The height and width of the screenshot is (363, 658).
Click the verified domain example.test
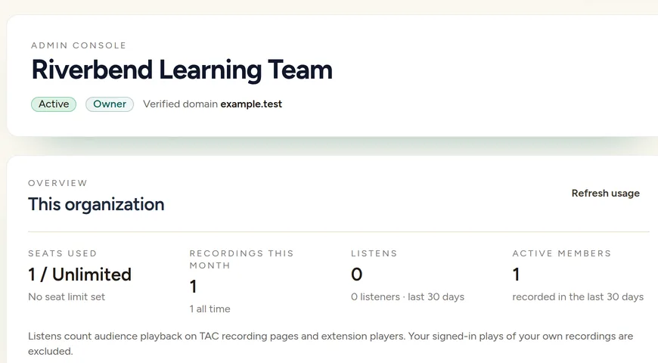(251, 104)
